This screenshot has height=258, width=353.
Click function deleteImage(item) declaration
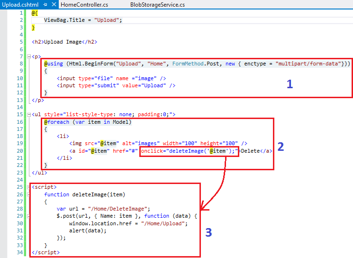pos(85,194)
